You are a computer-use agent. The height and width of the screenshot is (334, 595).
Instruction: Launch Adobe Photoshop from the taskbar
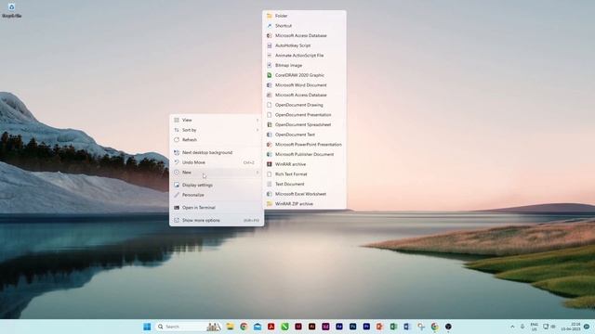(353, 327)
